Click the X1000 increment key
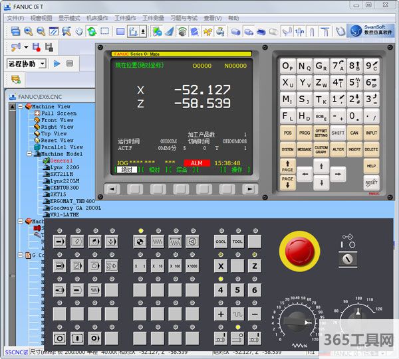399x359 pixels. (192, 265)
